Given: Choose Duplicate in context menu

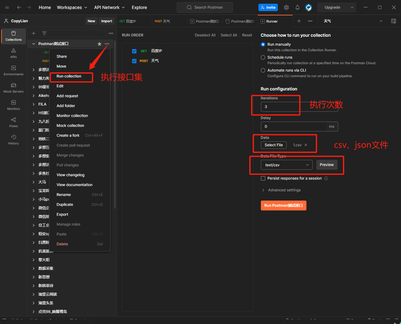Looking at the screenshot, I should (80, 205).
